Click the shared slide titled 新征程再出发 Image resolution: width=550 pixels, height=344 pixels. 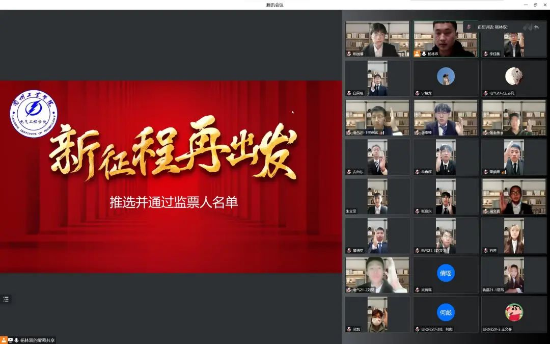pos(171,176)
